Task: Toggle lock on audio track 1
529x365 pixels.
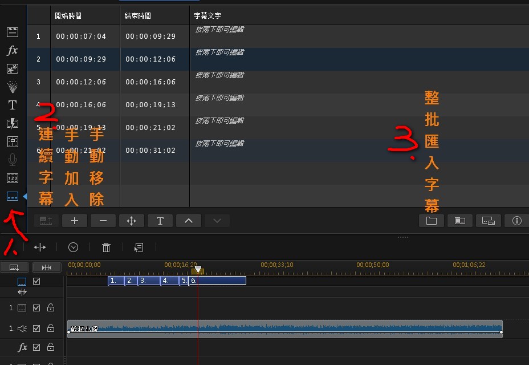Action: point(51,328)
